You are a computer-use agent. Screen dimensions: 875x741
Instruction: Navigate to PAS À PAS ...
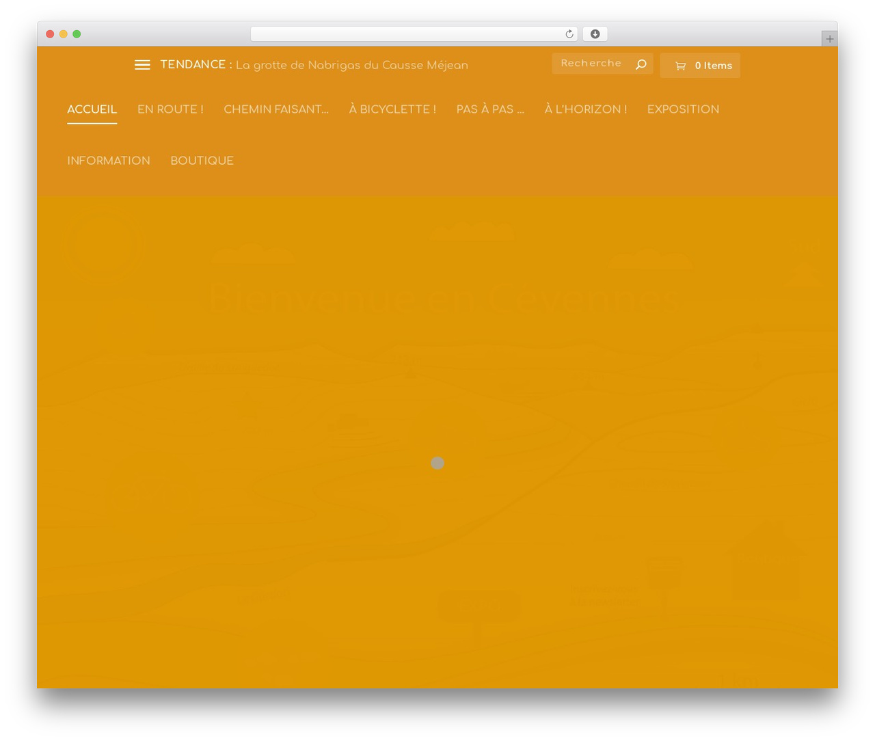pos(490,109)
